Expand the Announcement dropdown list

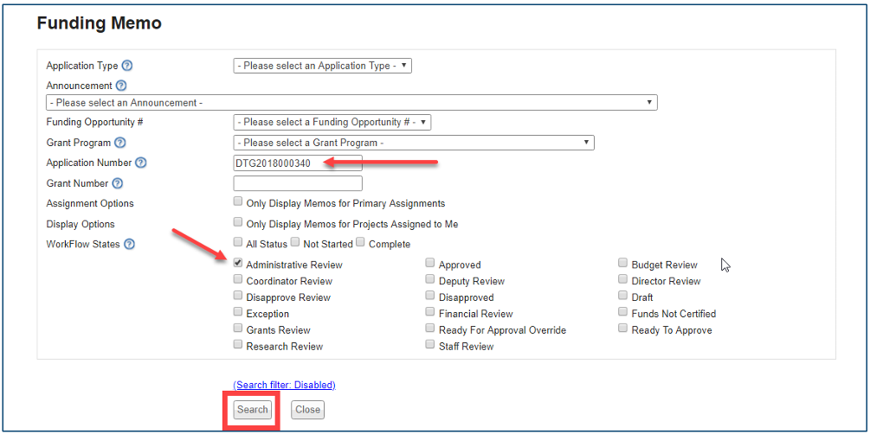coord(351,103)
